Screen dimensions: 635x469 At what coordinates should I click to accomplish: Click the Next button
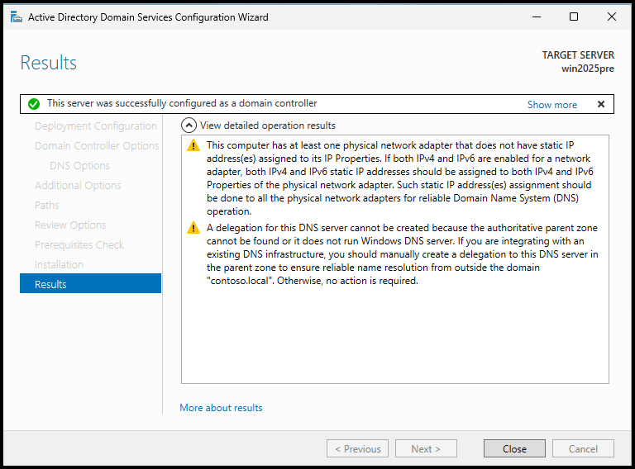(x=426, y=449)
